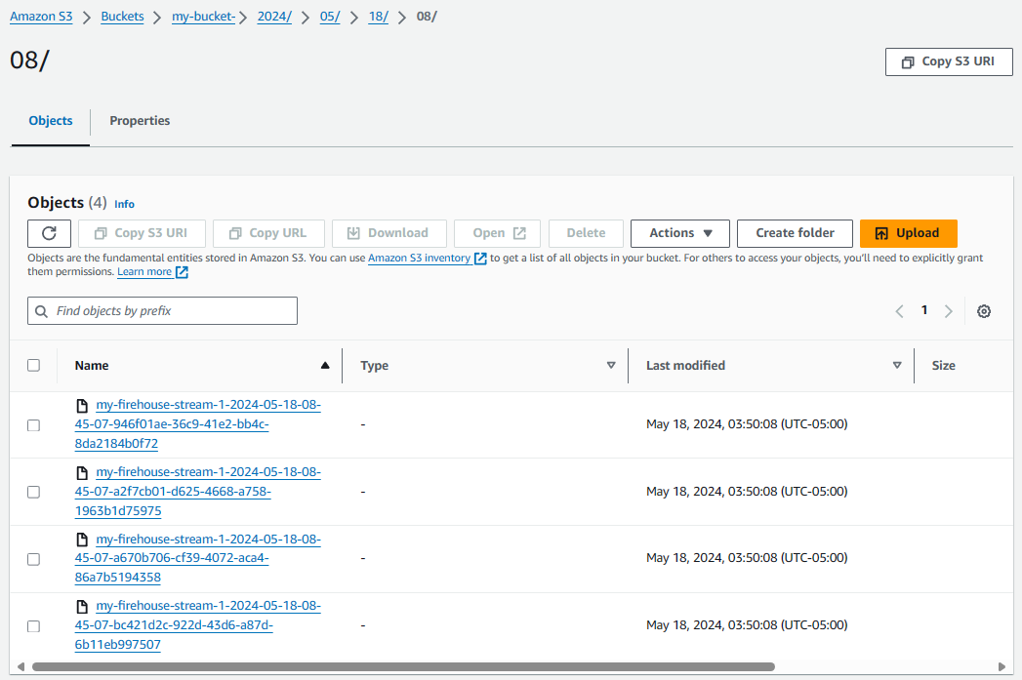Click the refresh objects icon button
Screen dimensions: 1022x680
pos(49,233)
